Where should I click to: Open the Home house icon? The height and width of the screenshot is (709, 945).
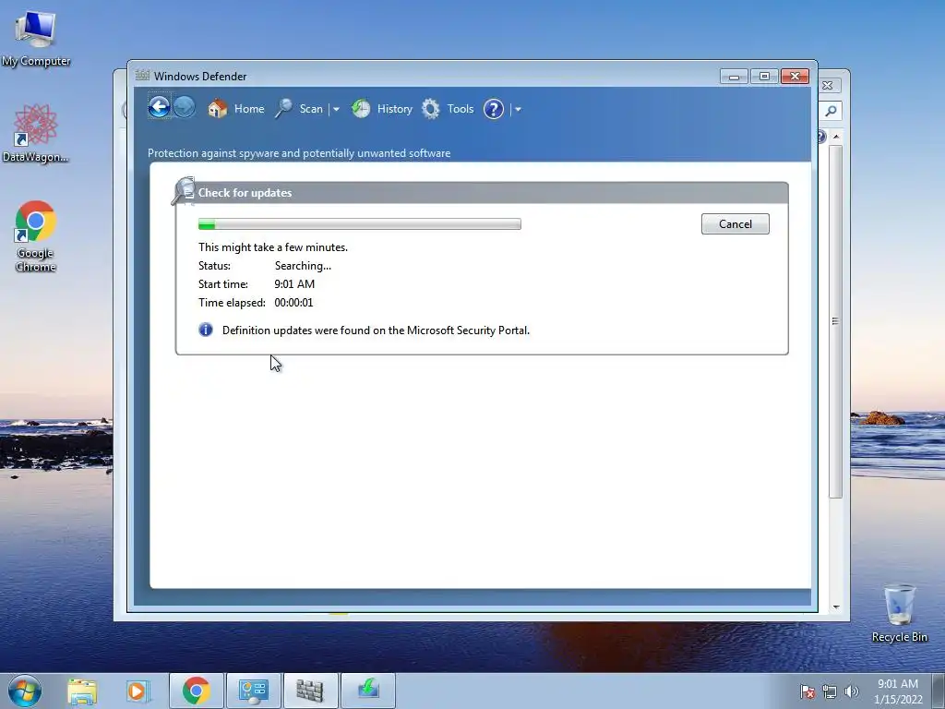click(x=218, y=109)
